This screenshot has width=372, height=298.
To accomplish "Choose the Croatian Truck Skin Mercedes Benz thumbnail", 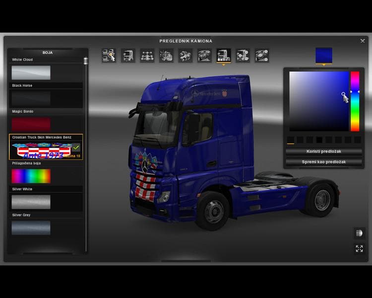I will [42, 150].
